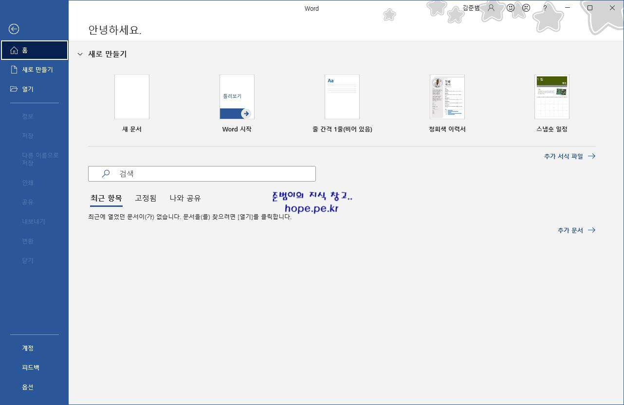
Task: Send a frown feedback face icon
Action: pyautogui.click(x=526, y=8)
